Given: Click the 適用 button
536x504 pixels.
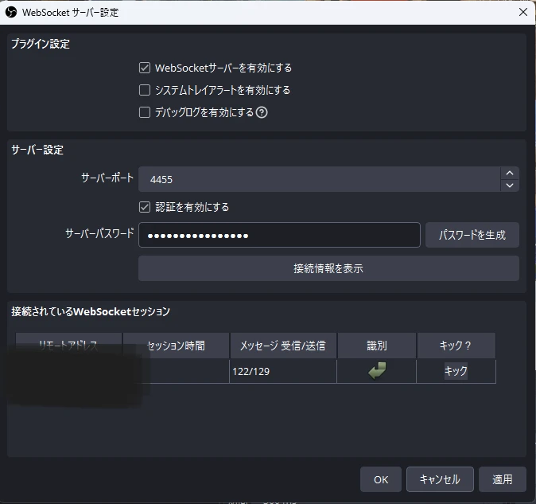Looking at the screenshot, I should tap(503, 479).
